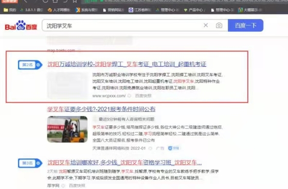This screenshot has width=288, height=189.
Task: Open the 我的 bookmarks folder
Action: click(10, 10)
